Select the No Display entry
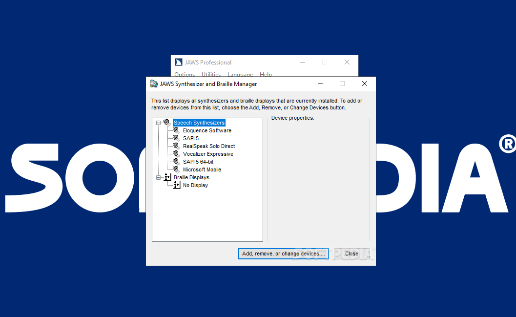This screenshot has width=516, height=317. [195, 185]
